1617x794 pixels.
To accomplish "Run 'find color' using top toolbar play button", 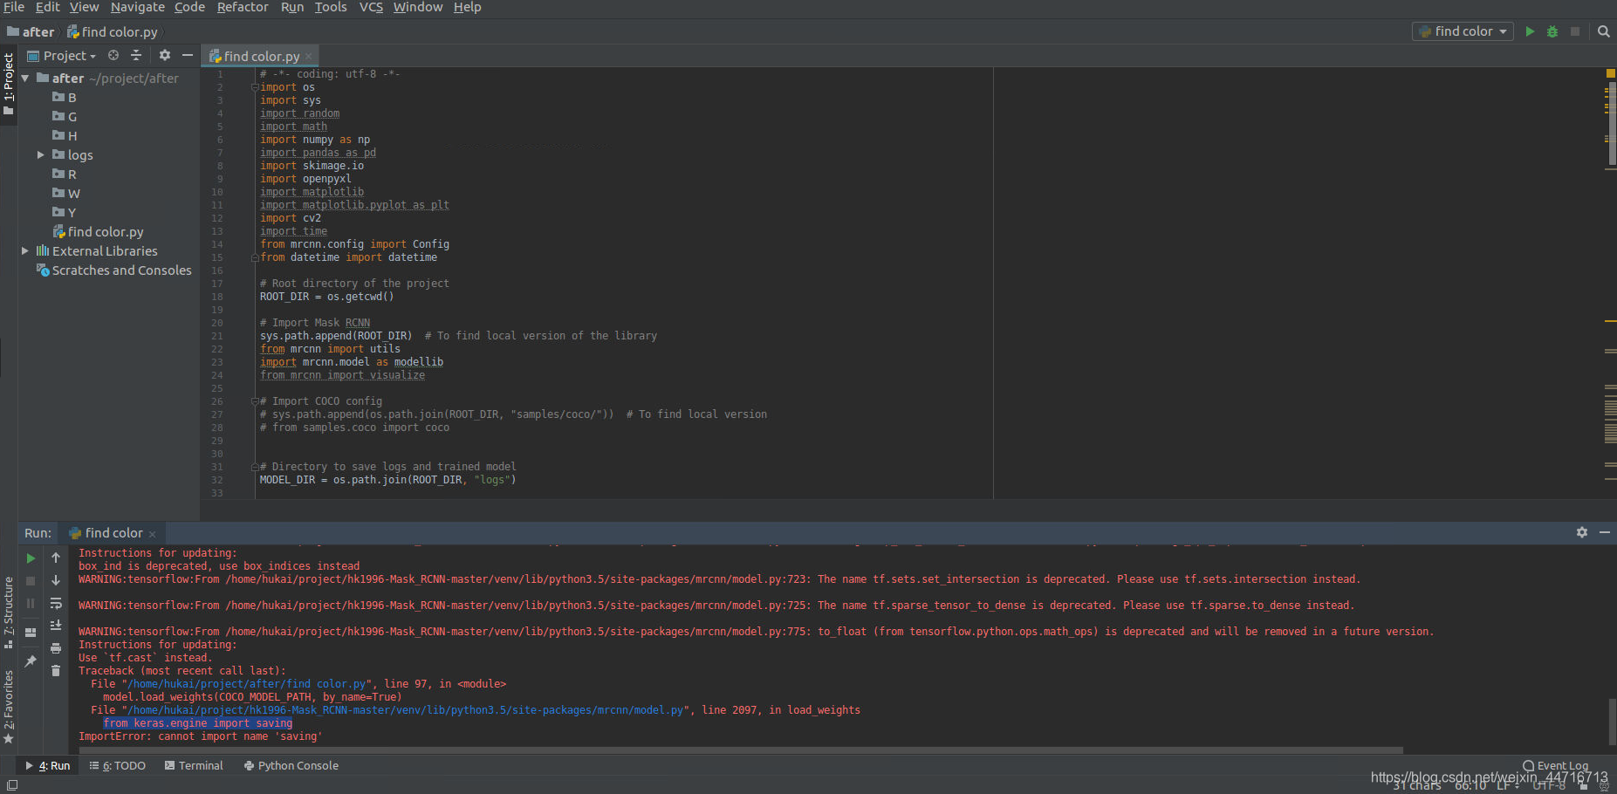I will pyautogui.click(x=1530, y=31).
